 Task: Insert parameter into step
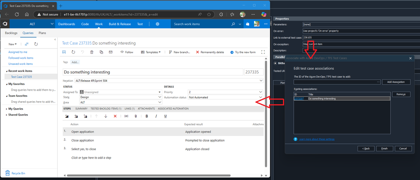click(x=126, y=116)
